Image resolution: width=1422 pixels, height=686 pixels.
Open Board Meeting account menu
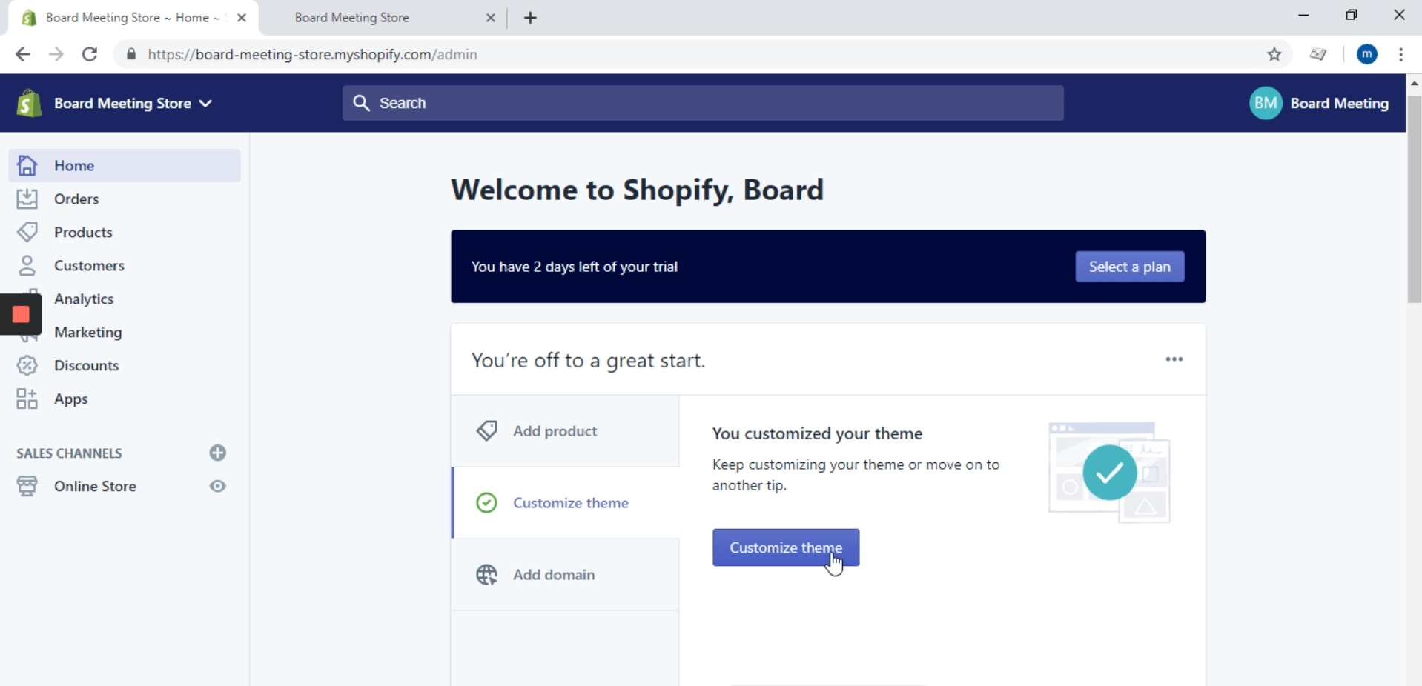pyautogui.click(x=1319, y=104)
